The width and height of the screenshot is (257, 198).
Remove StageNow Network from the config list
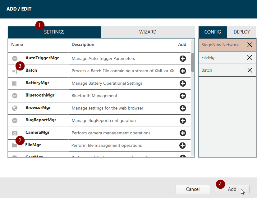[x=250, y=45]
